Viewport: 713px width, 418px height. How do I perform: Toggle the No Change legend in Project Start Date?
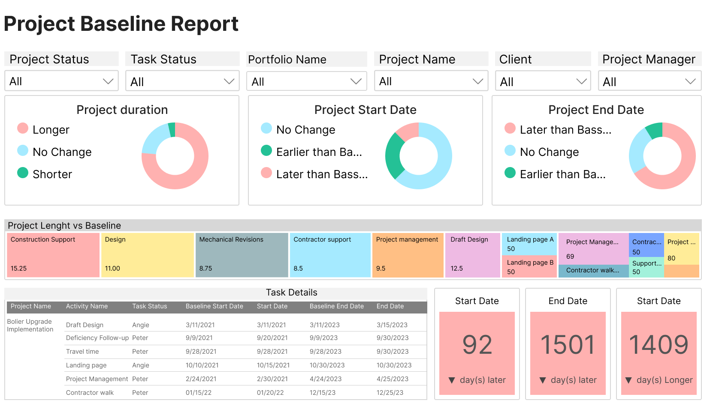266,128
